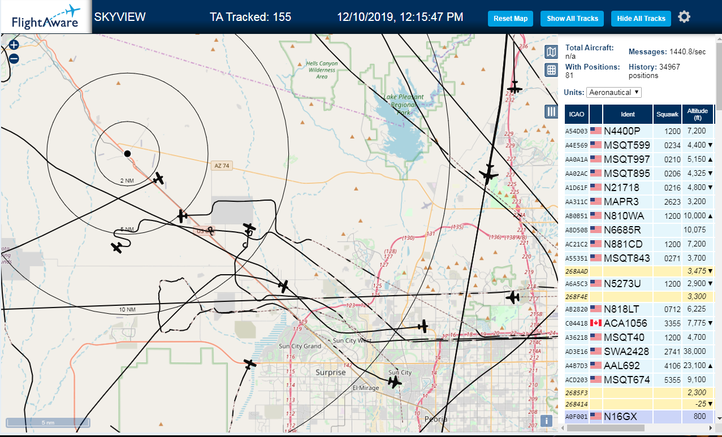The width and height of the screenshot is (722, 437).
Task: Click the TA Tracked: 155 counter
Action: [x=250, y=17]
